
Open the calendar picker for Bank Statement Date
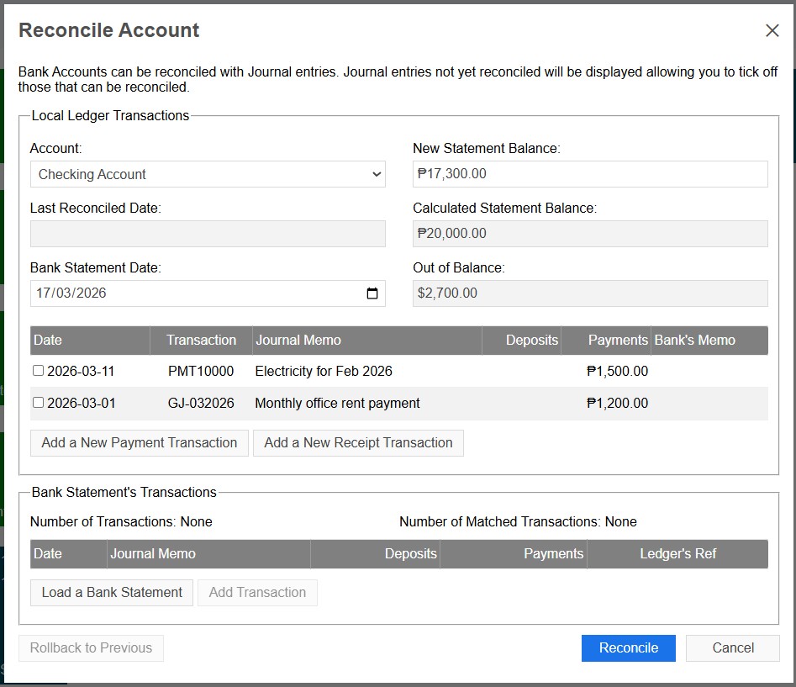click(372, 293)
